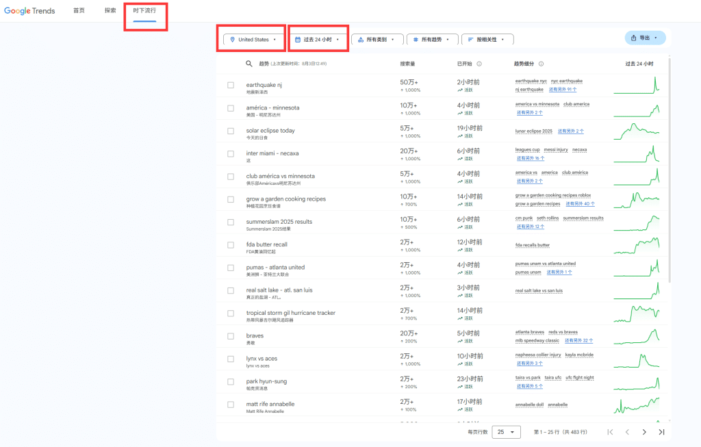Open the 按相关性 sort filter
Image resolution: width=701 pixels, height=447 pixels.
click(487, 40)
